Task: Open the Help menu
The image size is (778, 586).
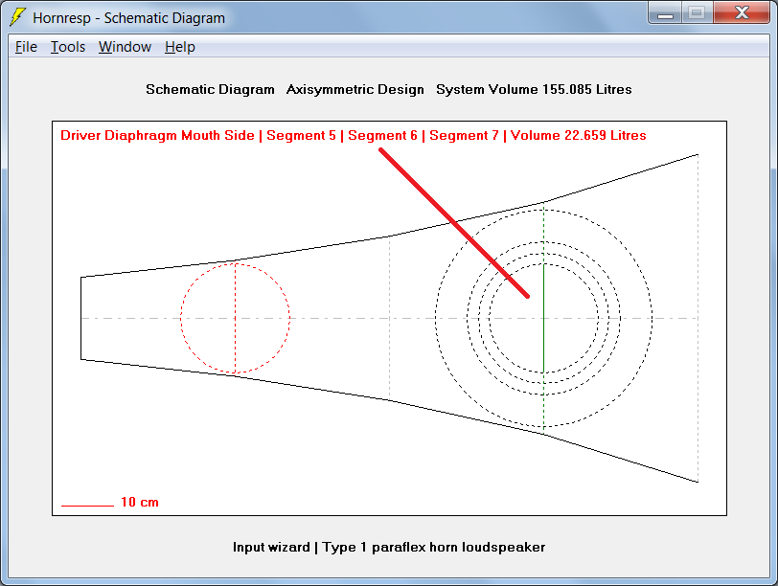Action: click(x=179, y=47)
